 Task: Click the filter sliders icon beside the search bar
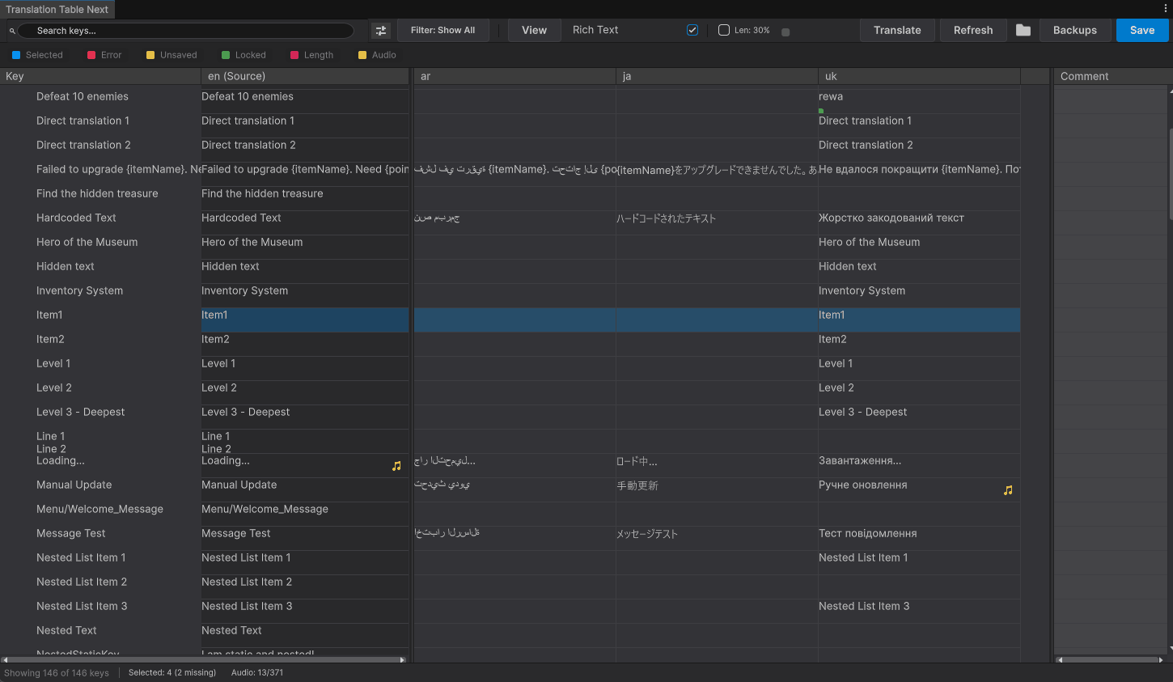pos(380,29)
